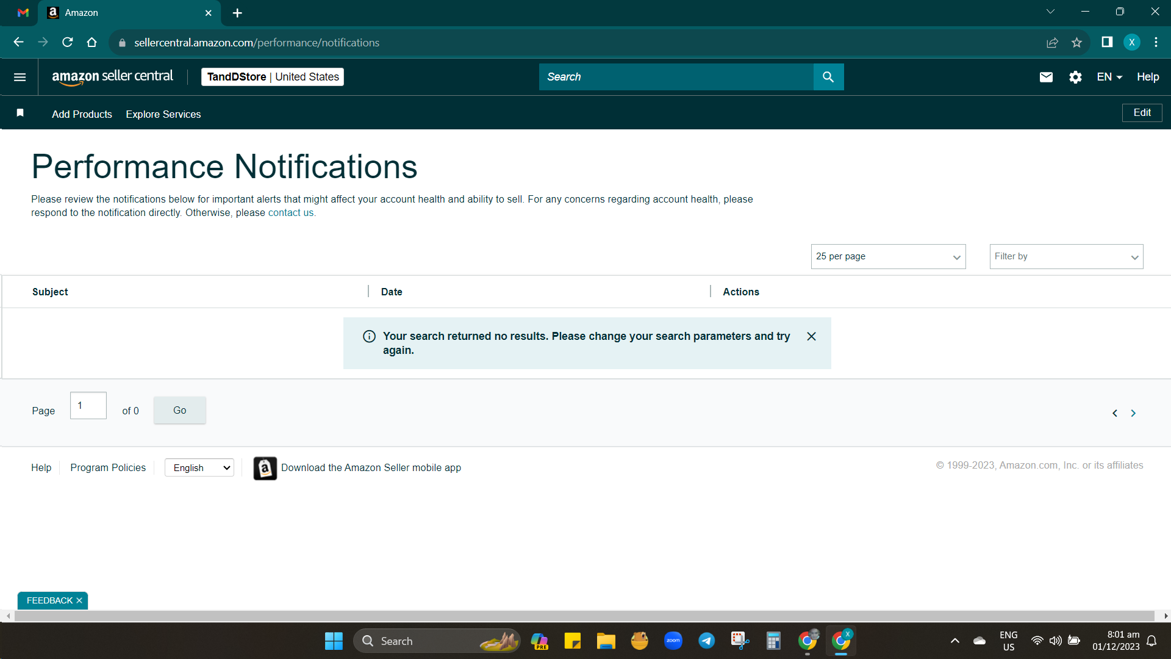
Task: Open settings gear menu
Action: 1075,77
